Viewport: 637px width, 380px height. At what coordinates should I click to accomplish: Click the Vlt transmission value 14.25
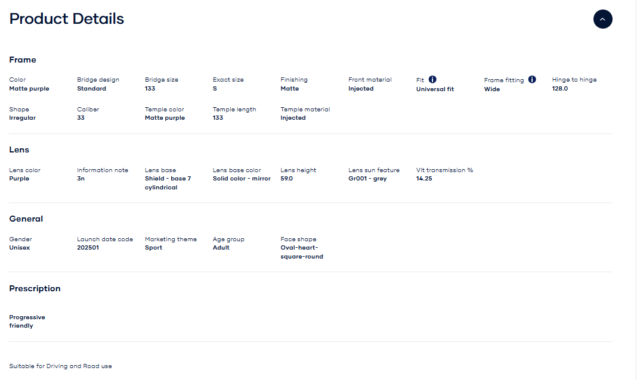[x=423, y=179]
